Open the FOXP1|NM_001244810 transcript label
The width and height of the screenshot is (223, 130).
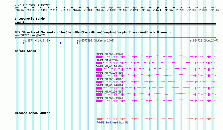(109, 66)
